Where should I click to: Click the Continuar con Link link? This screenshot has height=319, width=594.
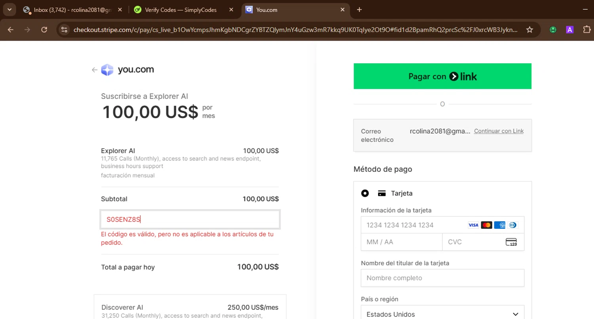click(499, 131)
